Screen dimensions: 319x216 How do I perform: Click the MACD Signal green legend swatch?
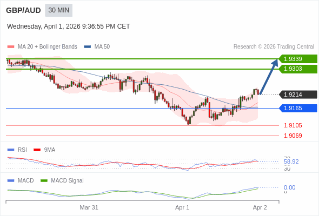pyautogui.click(x=44, y=181)
